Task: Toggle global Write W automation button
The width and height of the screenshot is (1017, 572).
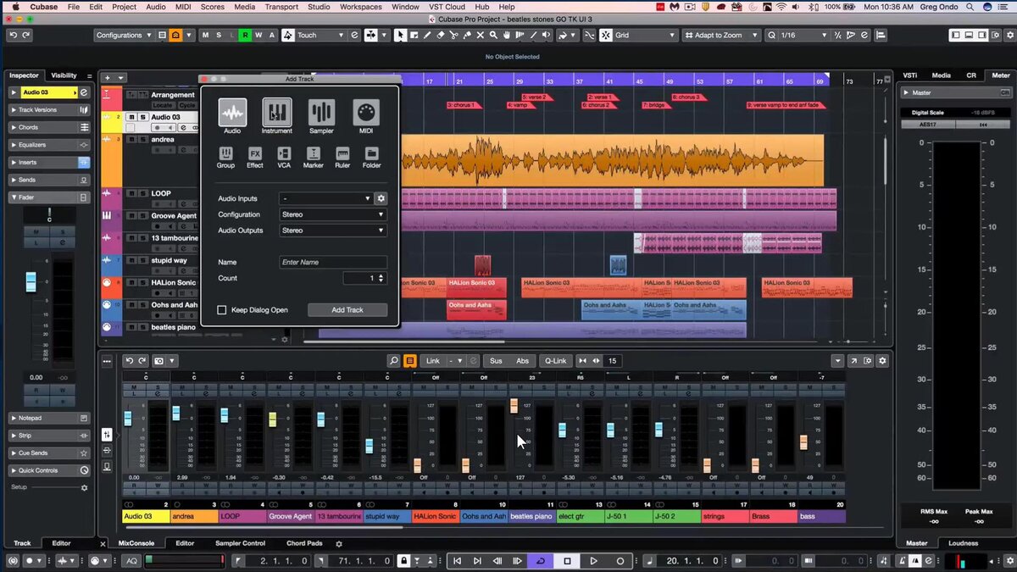Action: [258, 36]
